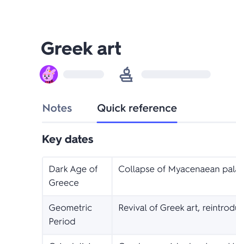This screenshot has height=244, width=236.
Task: Click blank space right of Key dates heading
Action: tap(164, 140)
